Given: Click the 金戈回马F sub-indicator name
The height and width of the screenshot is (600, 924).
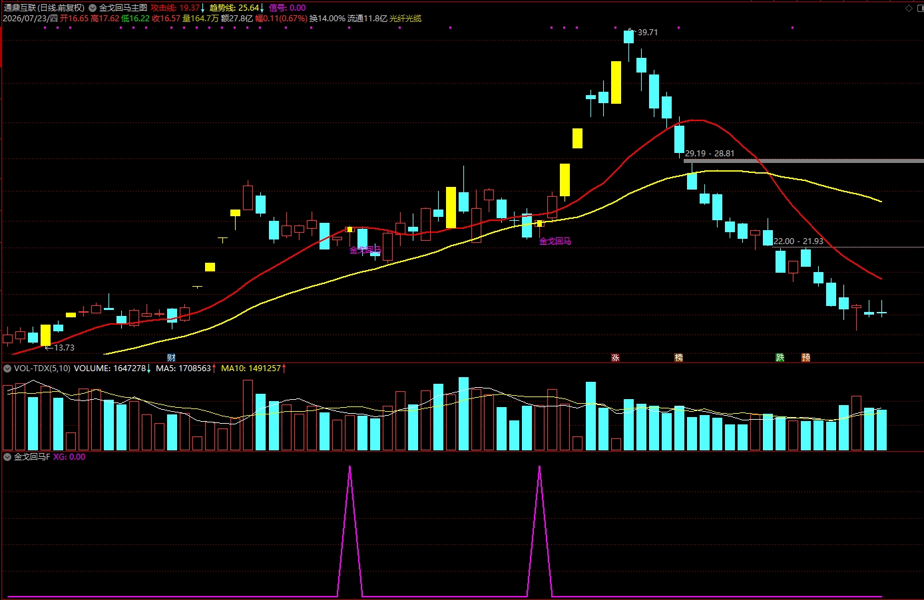Looking at the screenshot, I should coord(32,457).
